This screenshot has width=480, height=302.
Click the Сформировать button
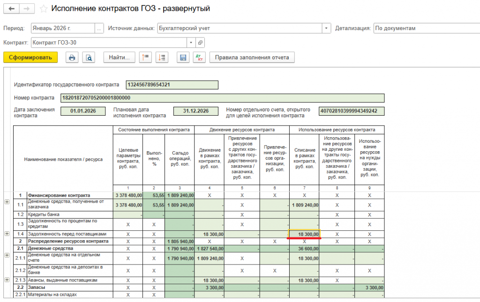click(30, 58)
